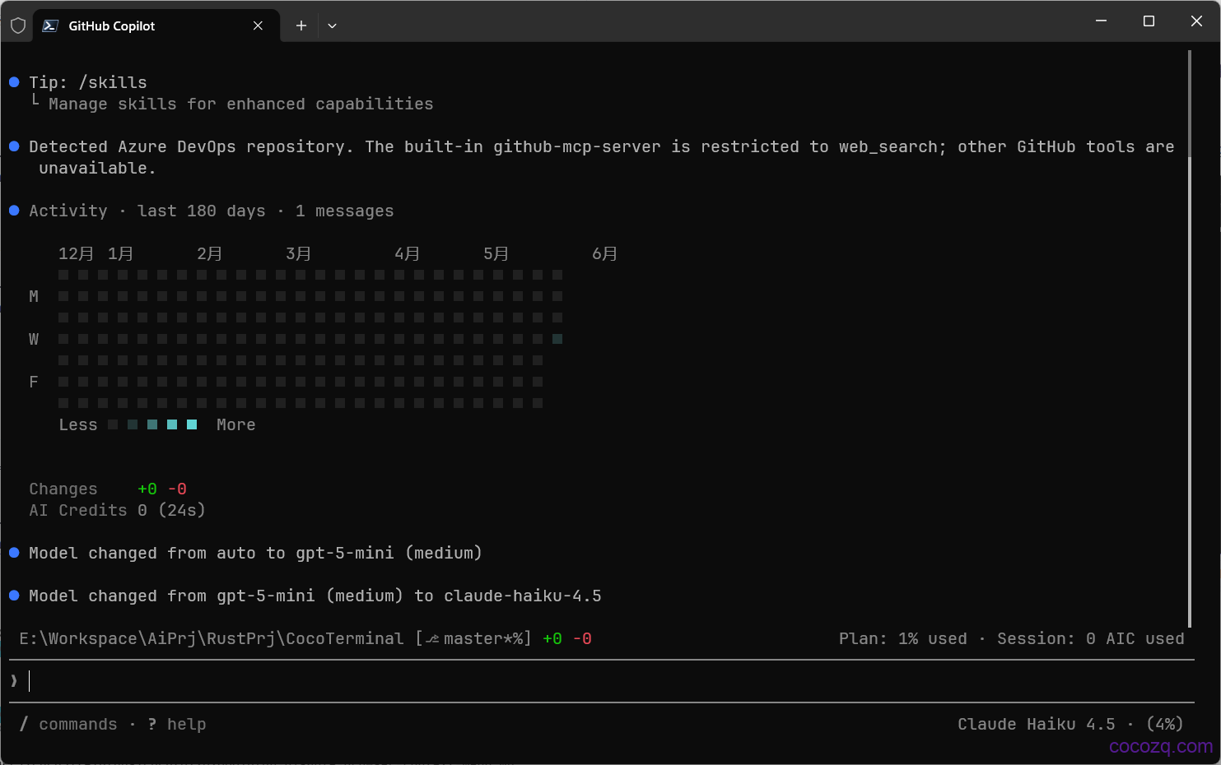The image size is (1221, 765).
Task: Click 'Manage skills for enhanced capabilities'
Action: pos(241,104)
